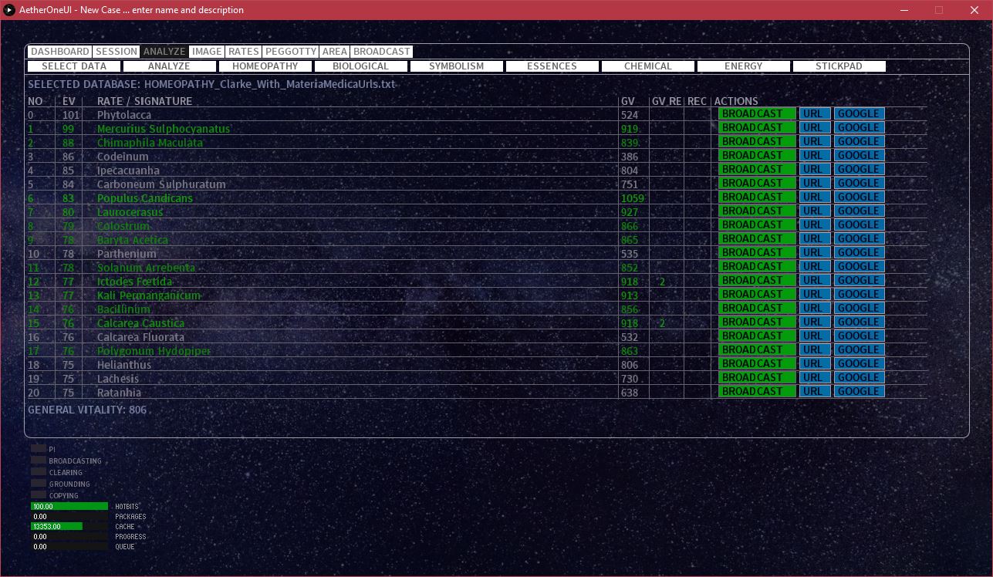Screen dimensions: 993x577
Task: Click the HOTBITS progress bar
Action: coord(69,506)
